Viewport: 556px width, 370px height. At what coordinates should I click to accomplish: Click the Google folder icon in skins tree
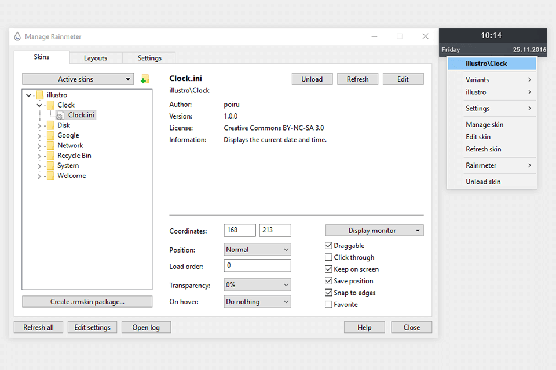(x=50, y=135)
